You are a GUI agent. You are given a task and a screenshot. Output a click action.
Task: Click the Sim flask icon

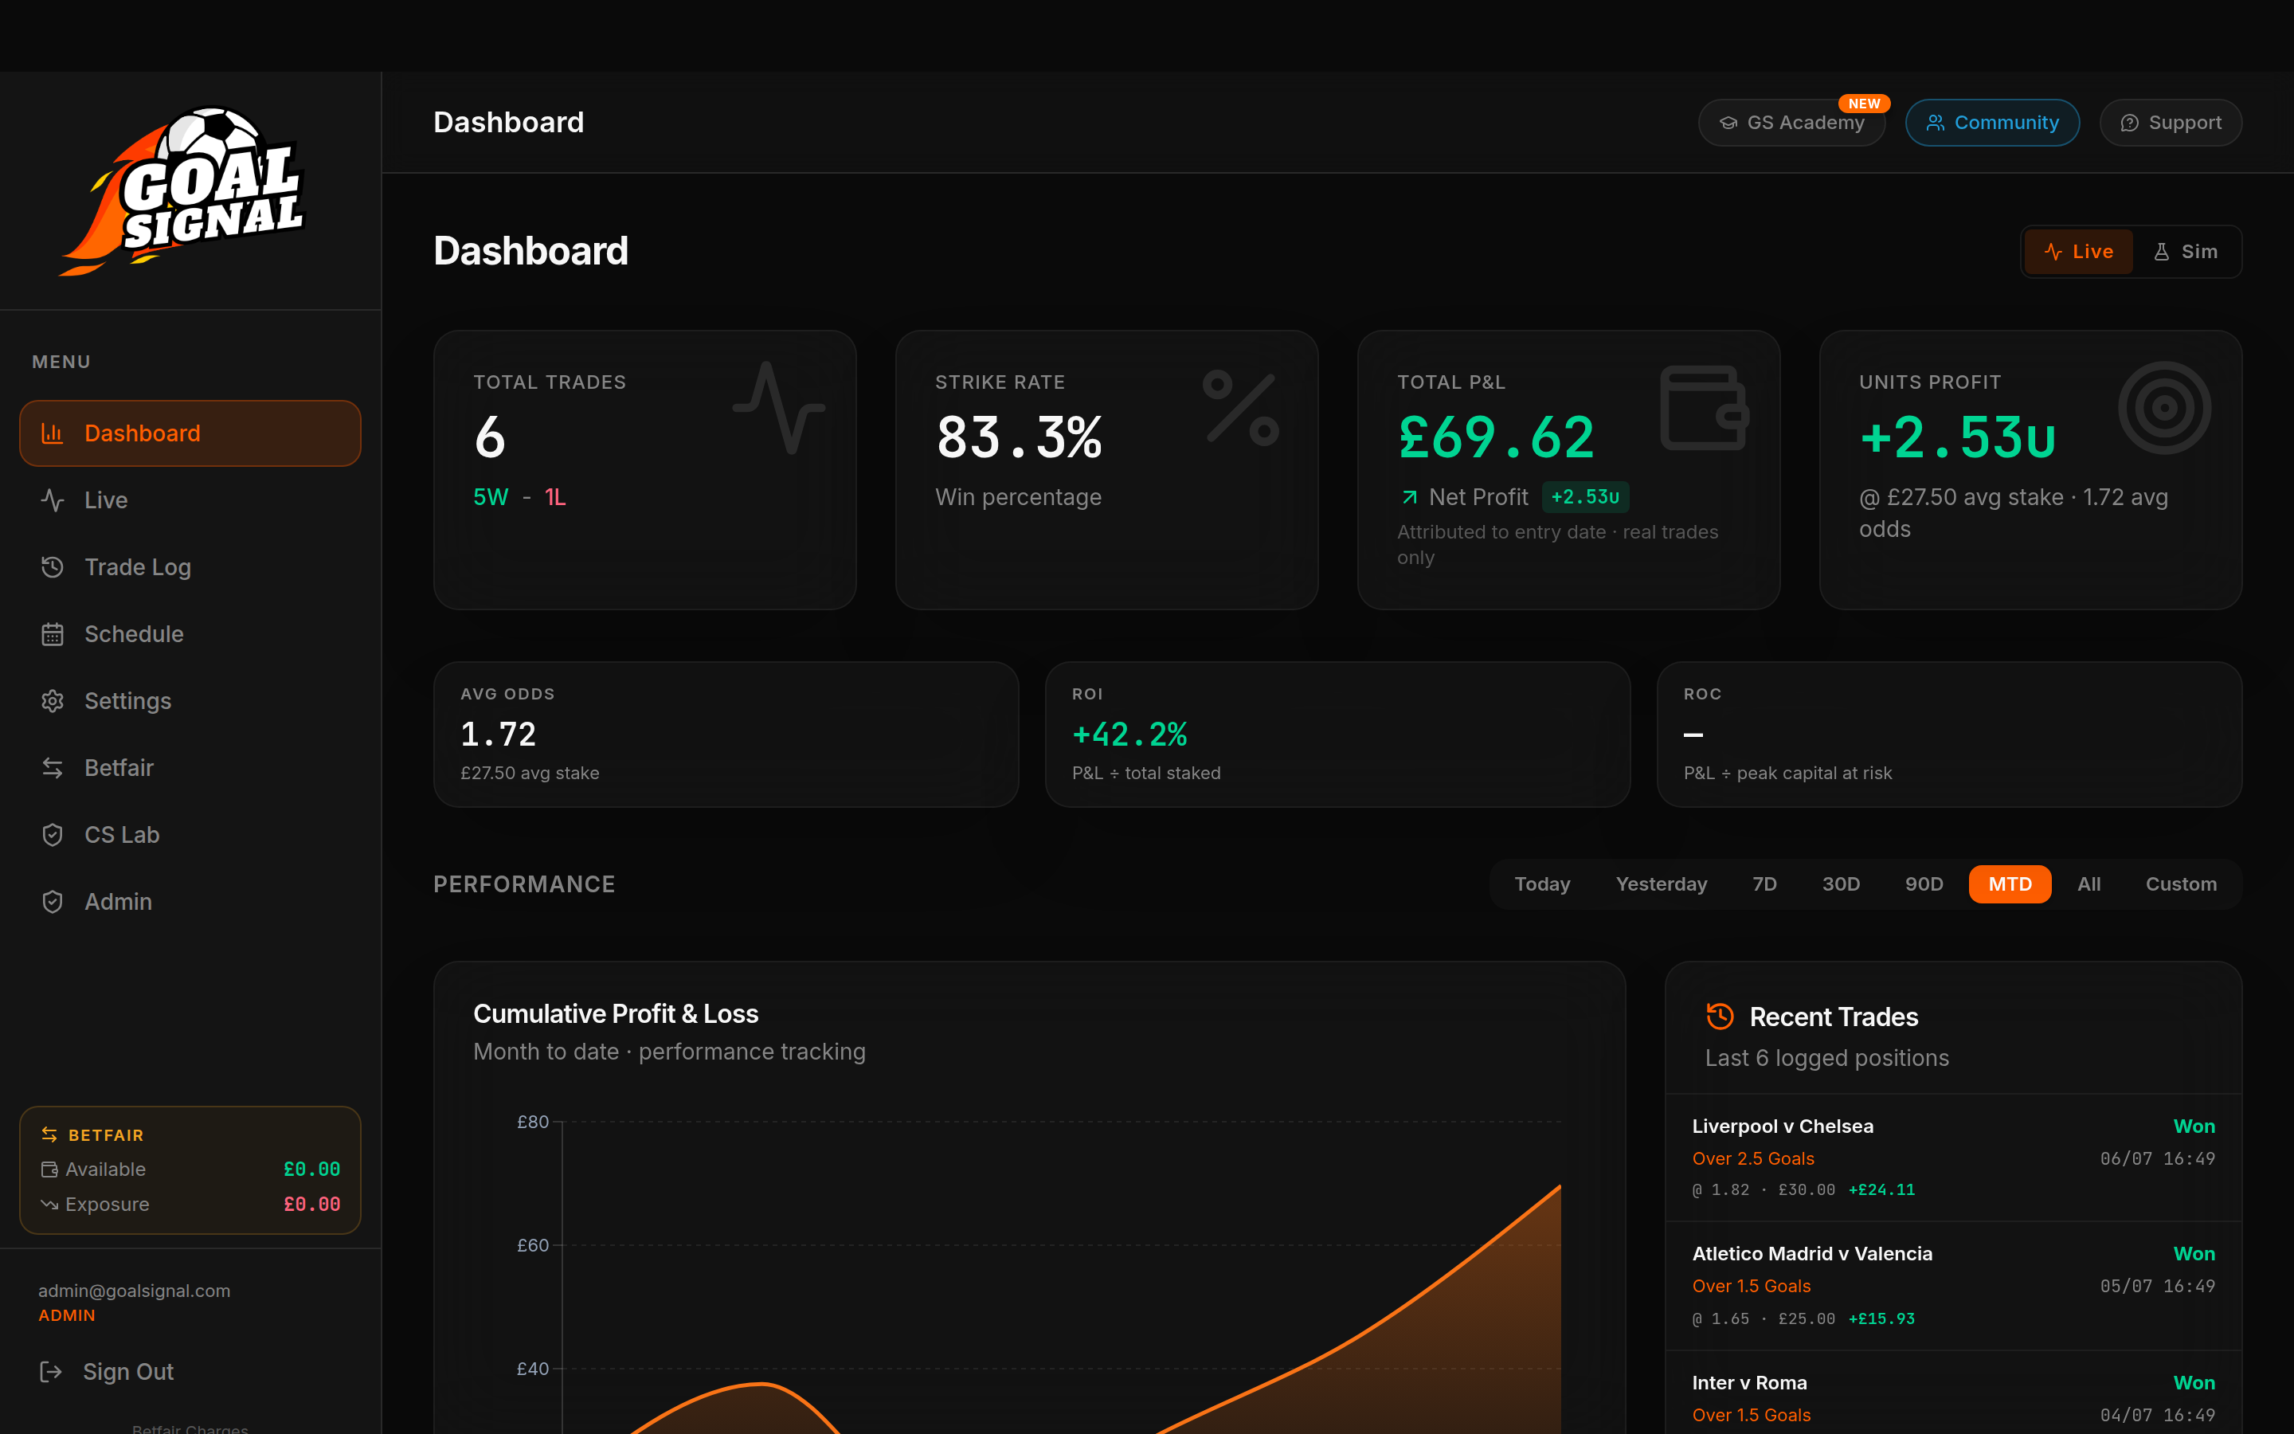click(x=2161, y=251)
